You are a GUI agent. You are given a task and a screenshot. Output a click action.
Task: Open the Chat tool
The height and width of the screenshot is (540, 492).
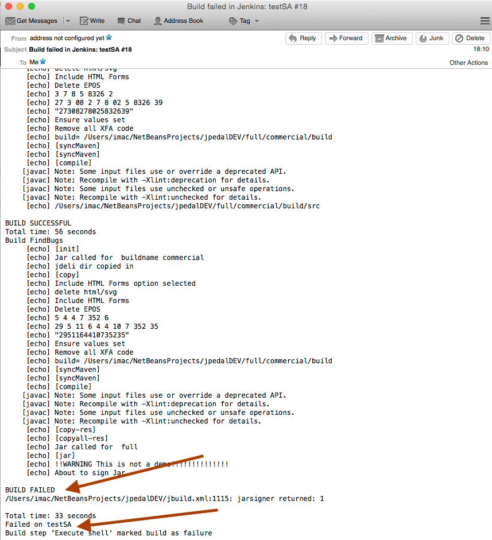pos(129,21)
